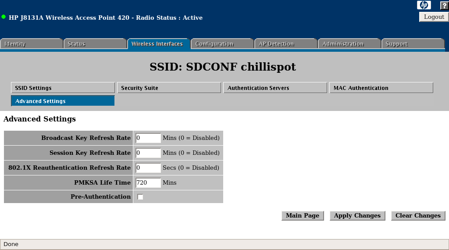Viewport: 449px width, 250px height.
Task: Open help via question mark icon
Action: 444,5
